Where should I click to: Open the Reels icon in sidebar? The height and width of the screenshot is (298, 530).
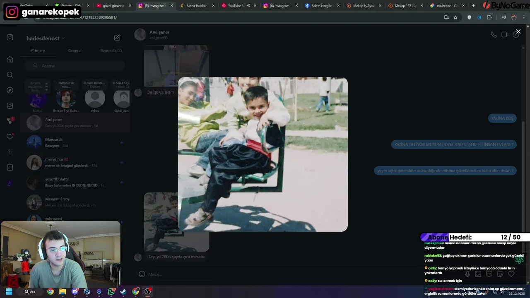tap(10, 106)
